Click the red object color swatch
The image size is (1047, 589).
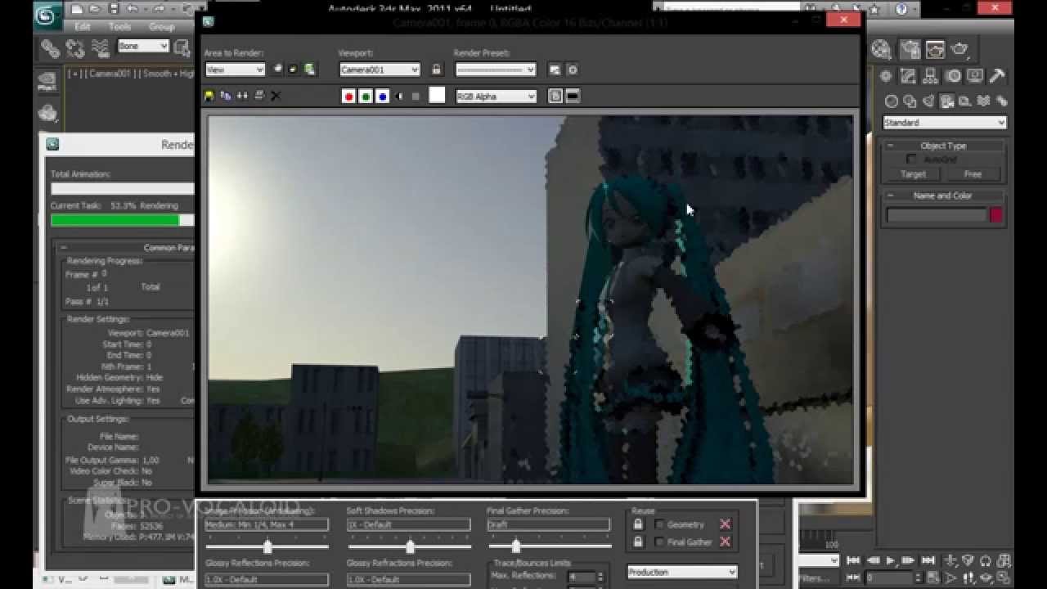click(996, 215)
